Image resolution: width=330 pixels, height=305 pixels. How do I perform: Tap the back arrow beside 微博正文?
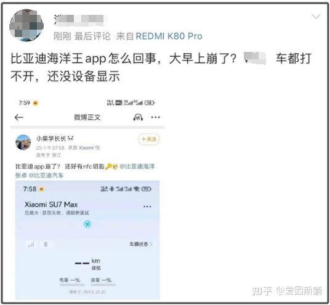click(x=18, y=117)
